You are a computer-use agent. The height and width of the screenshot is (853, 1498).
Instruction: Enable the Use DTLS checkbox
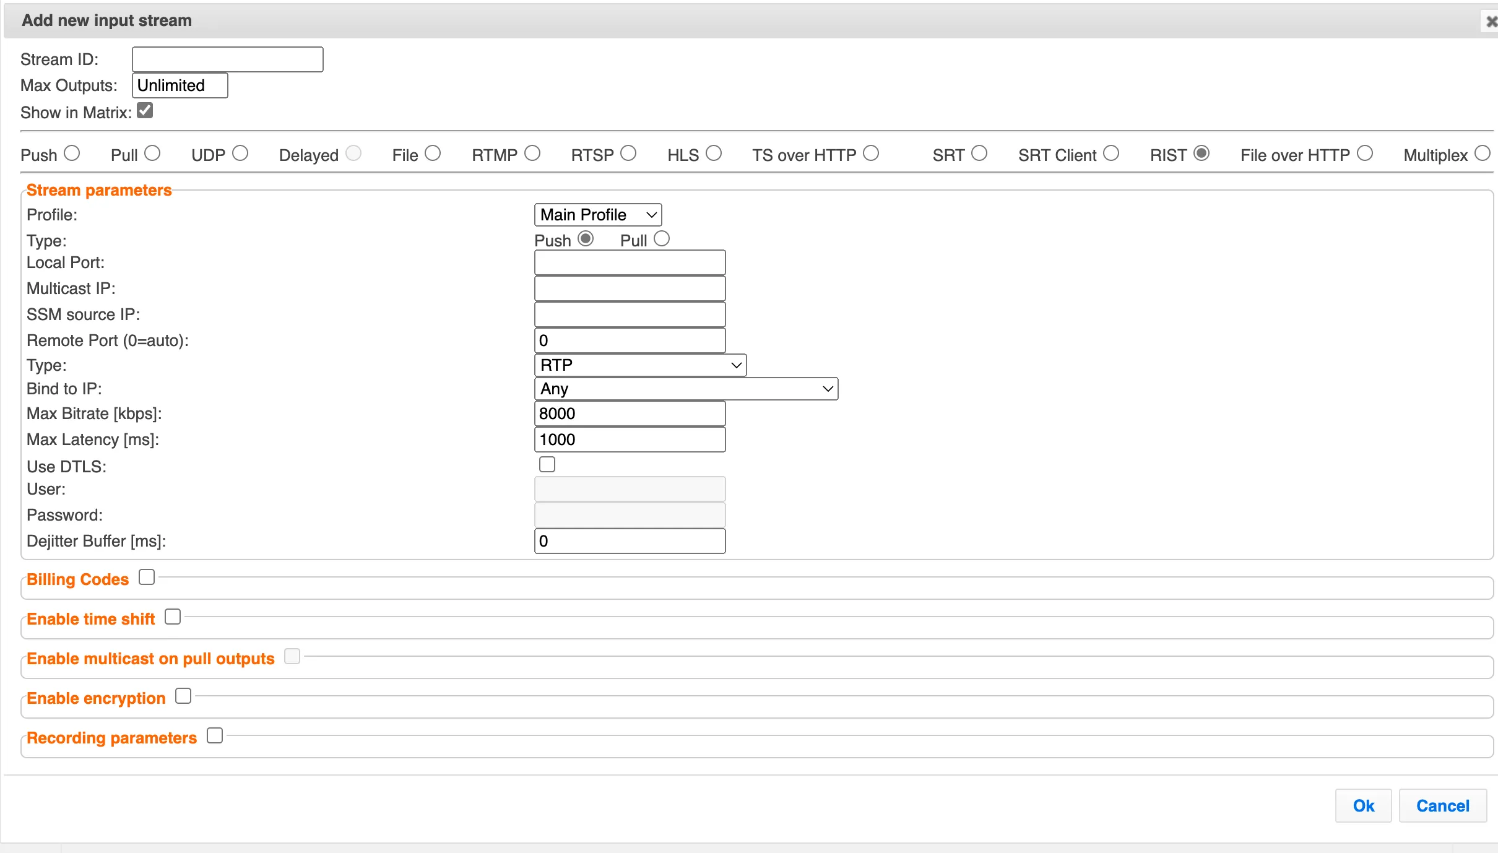[x=547, y=464]
